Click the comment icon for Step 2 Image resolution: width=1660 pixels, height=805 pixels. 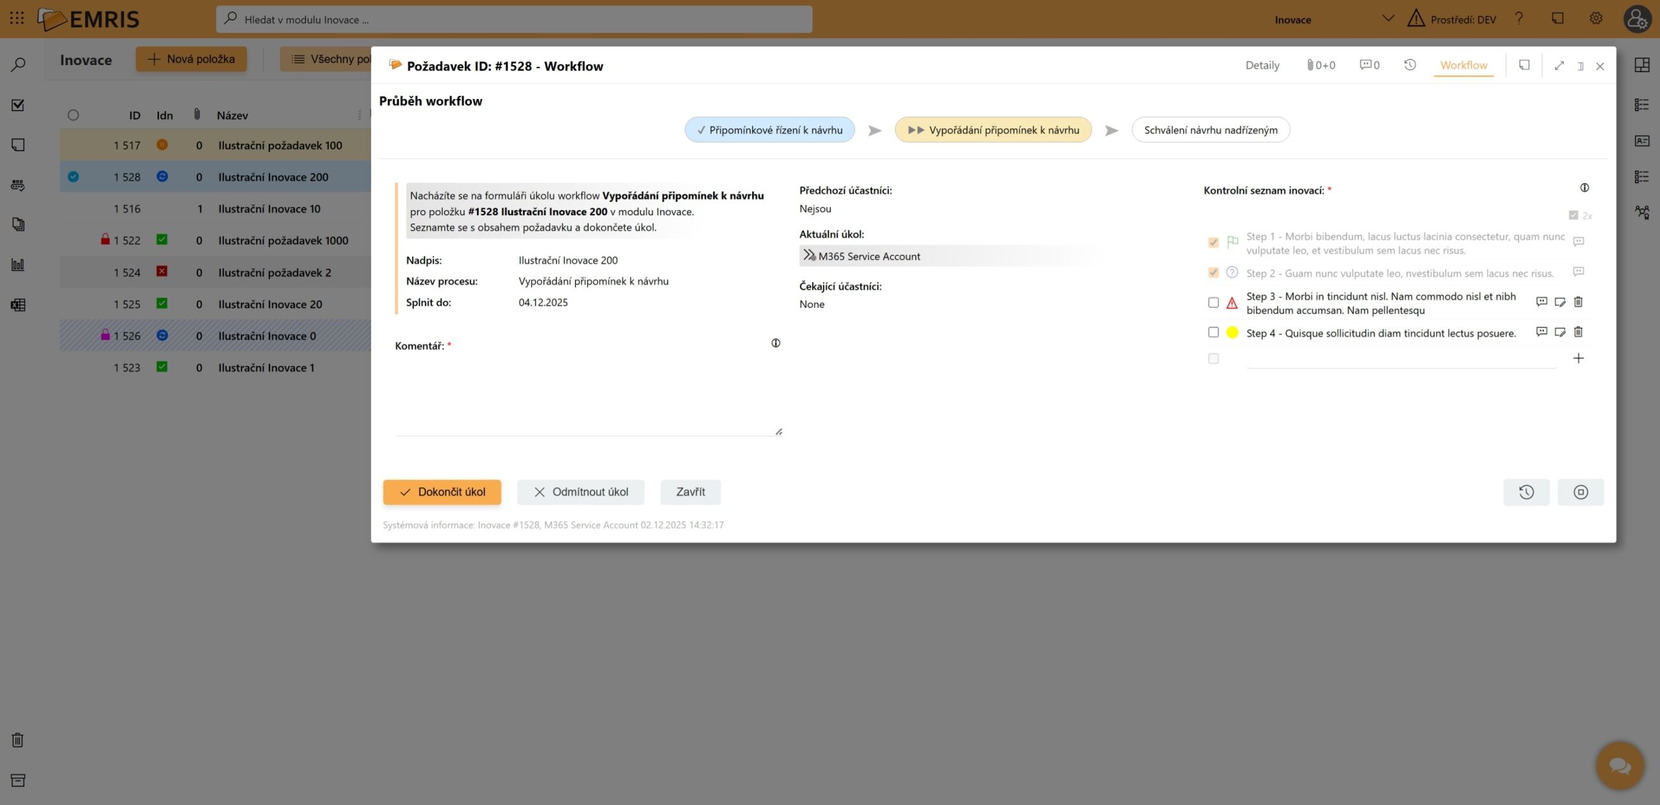coord(1578,272)
